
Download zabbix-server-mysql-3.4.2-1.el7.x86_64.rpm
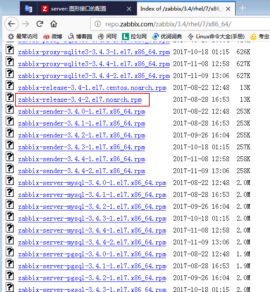92,207
